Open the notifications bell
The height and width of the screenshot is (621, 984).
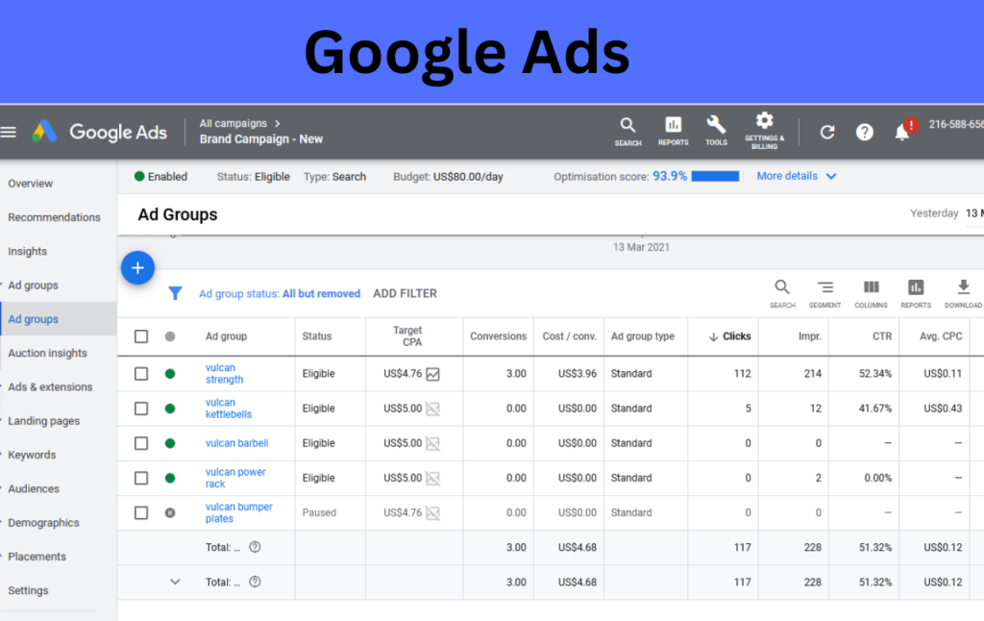point(903,132)
